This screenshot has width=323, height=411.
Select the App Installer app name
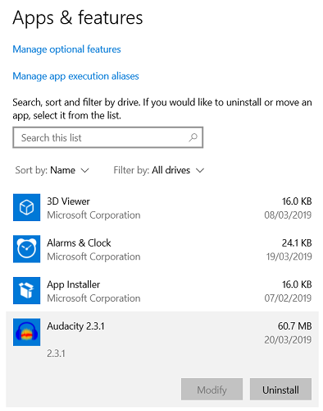74,284
